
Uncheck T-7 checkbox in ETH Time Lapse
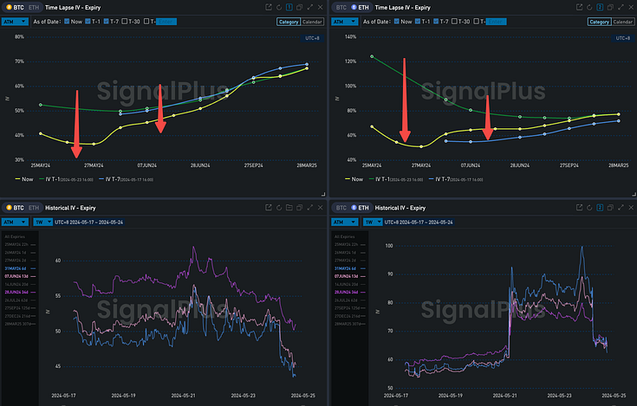(x=436, y=22)
